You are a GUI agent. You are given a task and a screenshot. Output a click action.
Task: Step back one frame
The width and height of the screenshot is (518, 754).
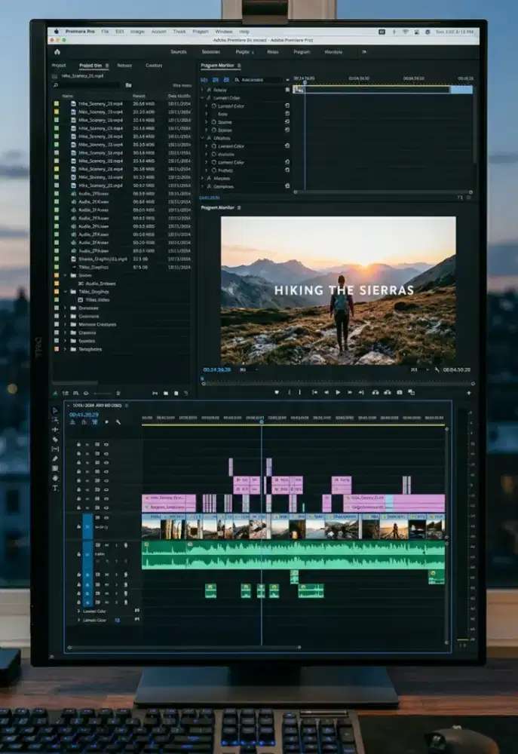click(x=326, y=392)
